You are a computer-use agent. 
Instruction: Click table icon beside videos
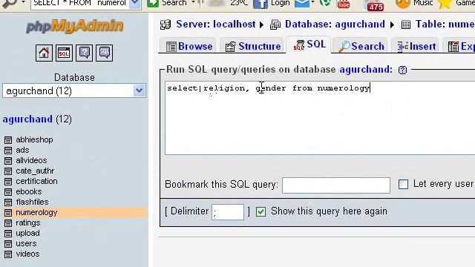point(8,254)
